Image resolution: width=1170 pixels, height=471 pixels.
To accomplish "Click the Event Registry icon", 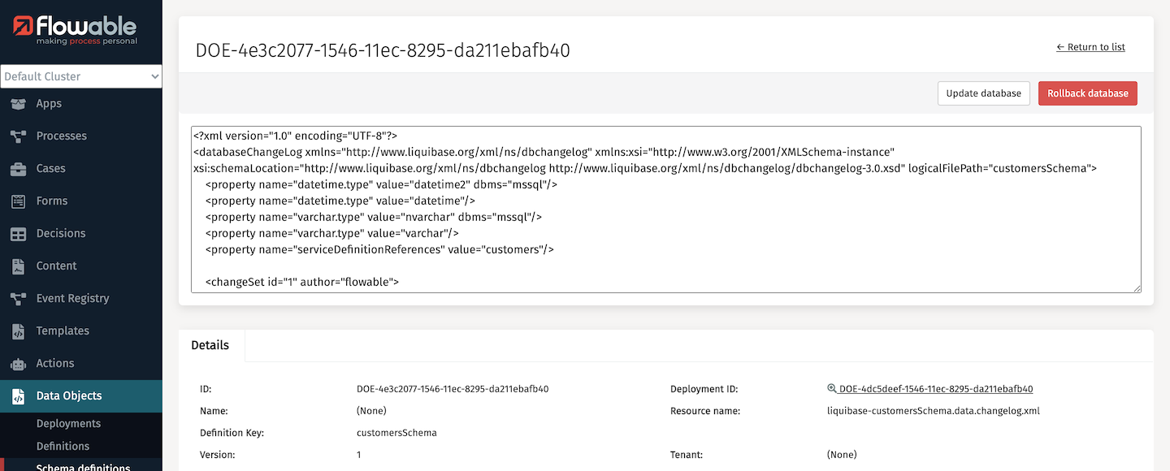I will tap(18, 299).
